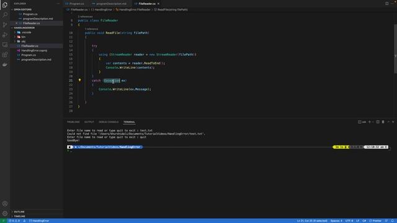Maximize the terminal panel size
The height and width of the screenshot is (223, 397).
(388, 122)
